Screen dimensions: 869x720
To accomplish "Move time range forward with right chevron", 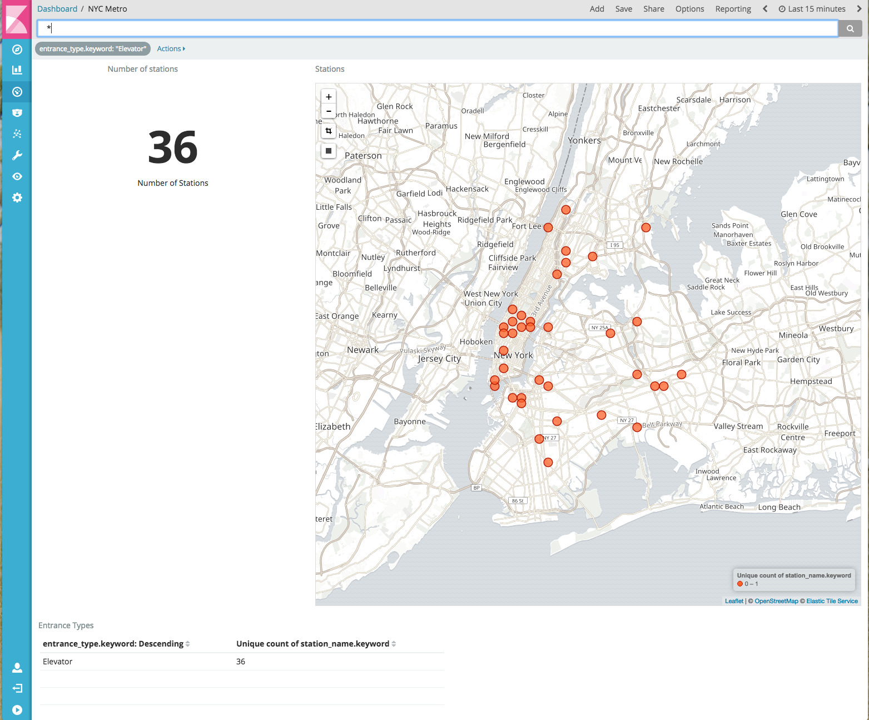I will pyautogui.click(x=859, y=9).
